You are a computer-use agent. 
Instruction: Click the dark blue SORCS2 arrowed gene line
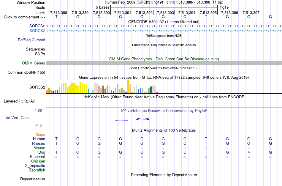point(164,26)
